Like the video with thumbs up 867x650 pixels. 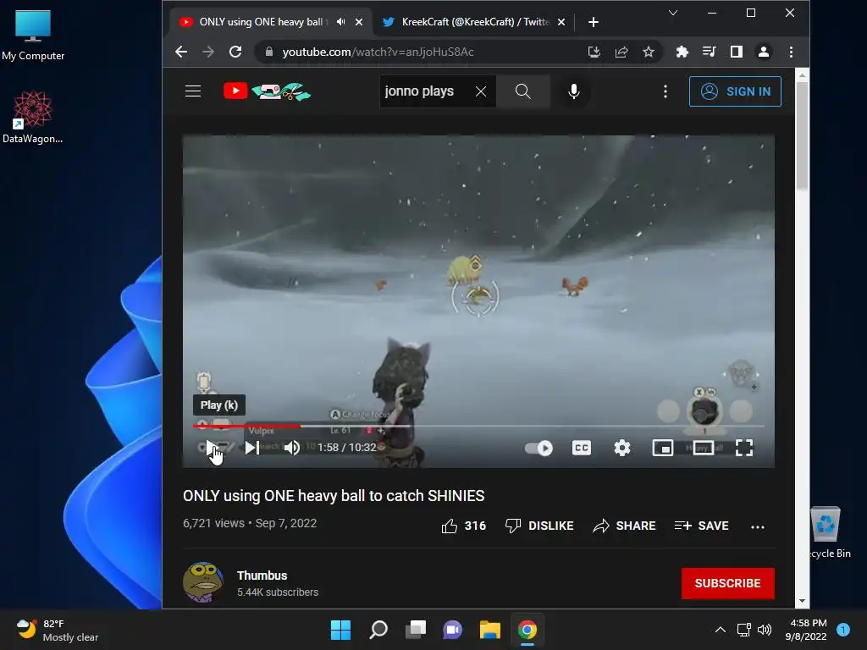point(463,526)
